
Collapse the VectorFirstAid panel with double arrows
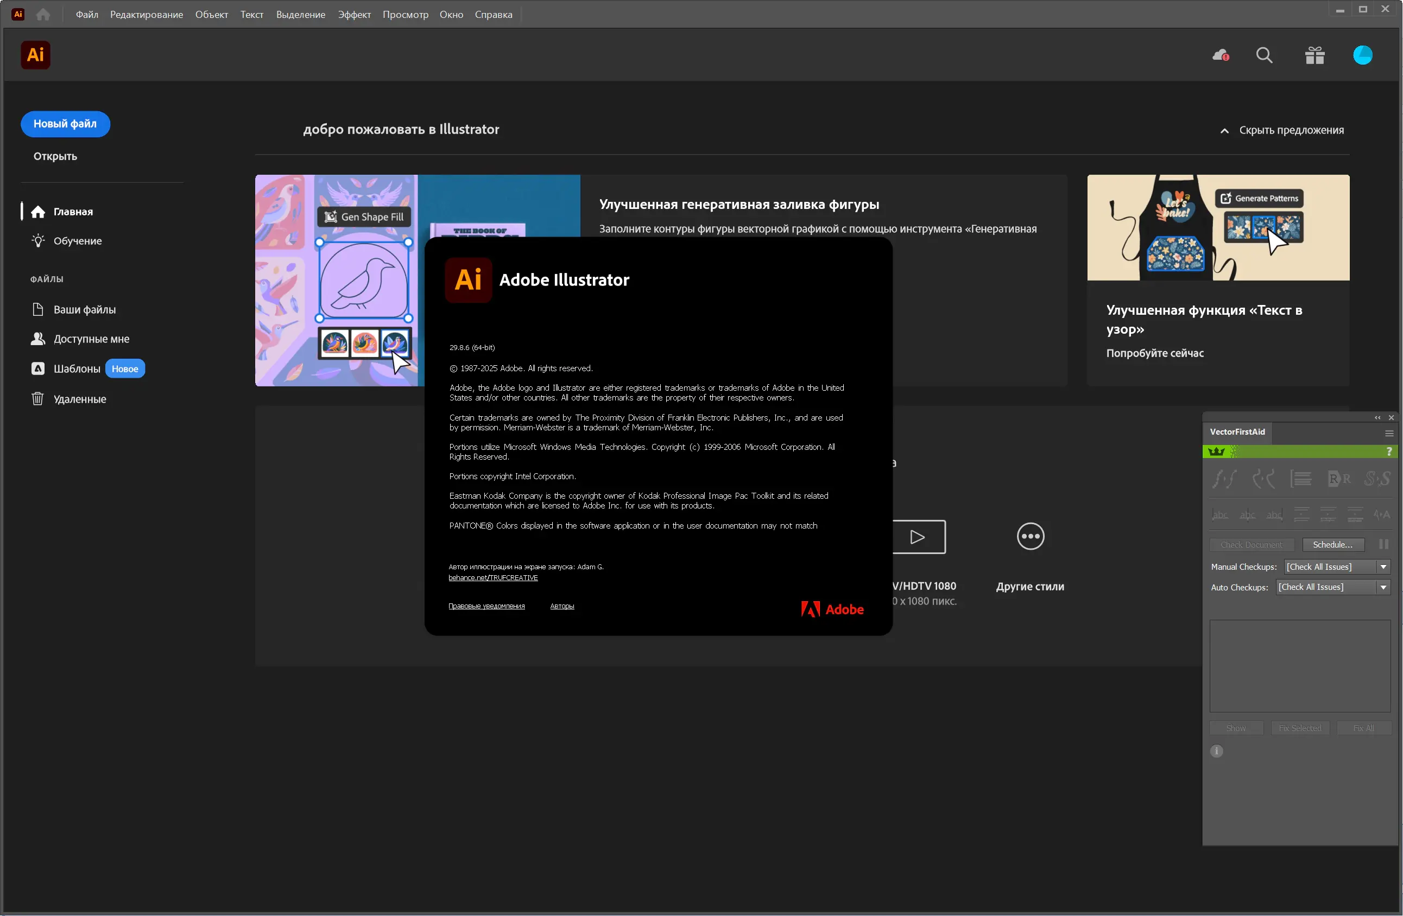pyautogui.click(x=1377, y=417)
